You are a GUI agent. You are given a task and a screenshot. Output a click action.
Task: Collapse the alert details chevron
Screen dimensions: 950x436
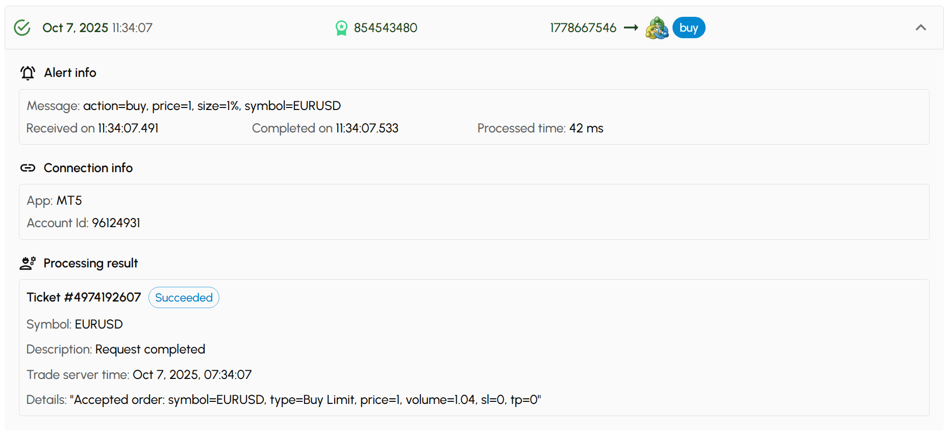coord(920,28)
